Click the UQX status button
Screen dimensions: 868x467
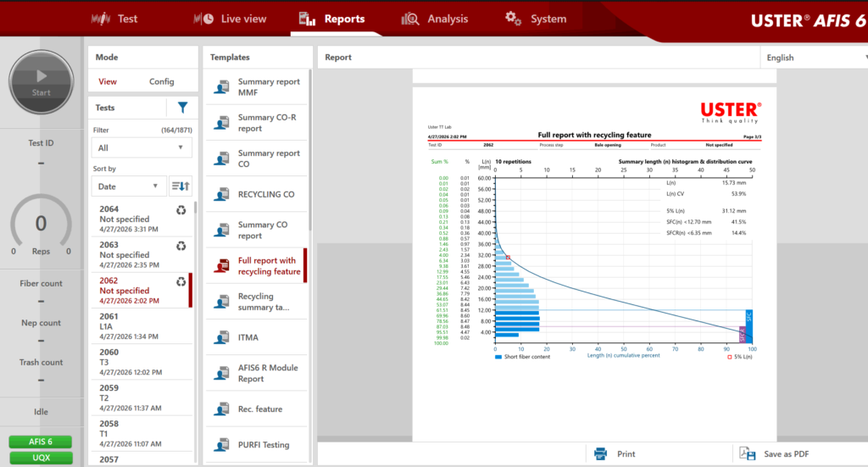[41, 458]
